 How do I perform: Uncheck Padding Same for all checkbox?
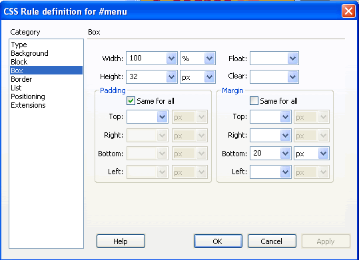click(131, 101)
